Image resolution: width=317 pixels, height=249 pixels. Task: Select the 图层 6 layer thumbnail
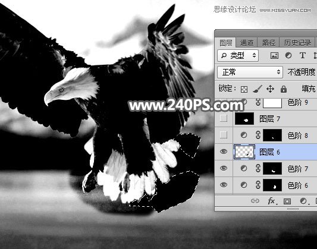(244, 152)
